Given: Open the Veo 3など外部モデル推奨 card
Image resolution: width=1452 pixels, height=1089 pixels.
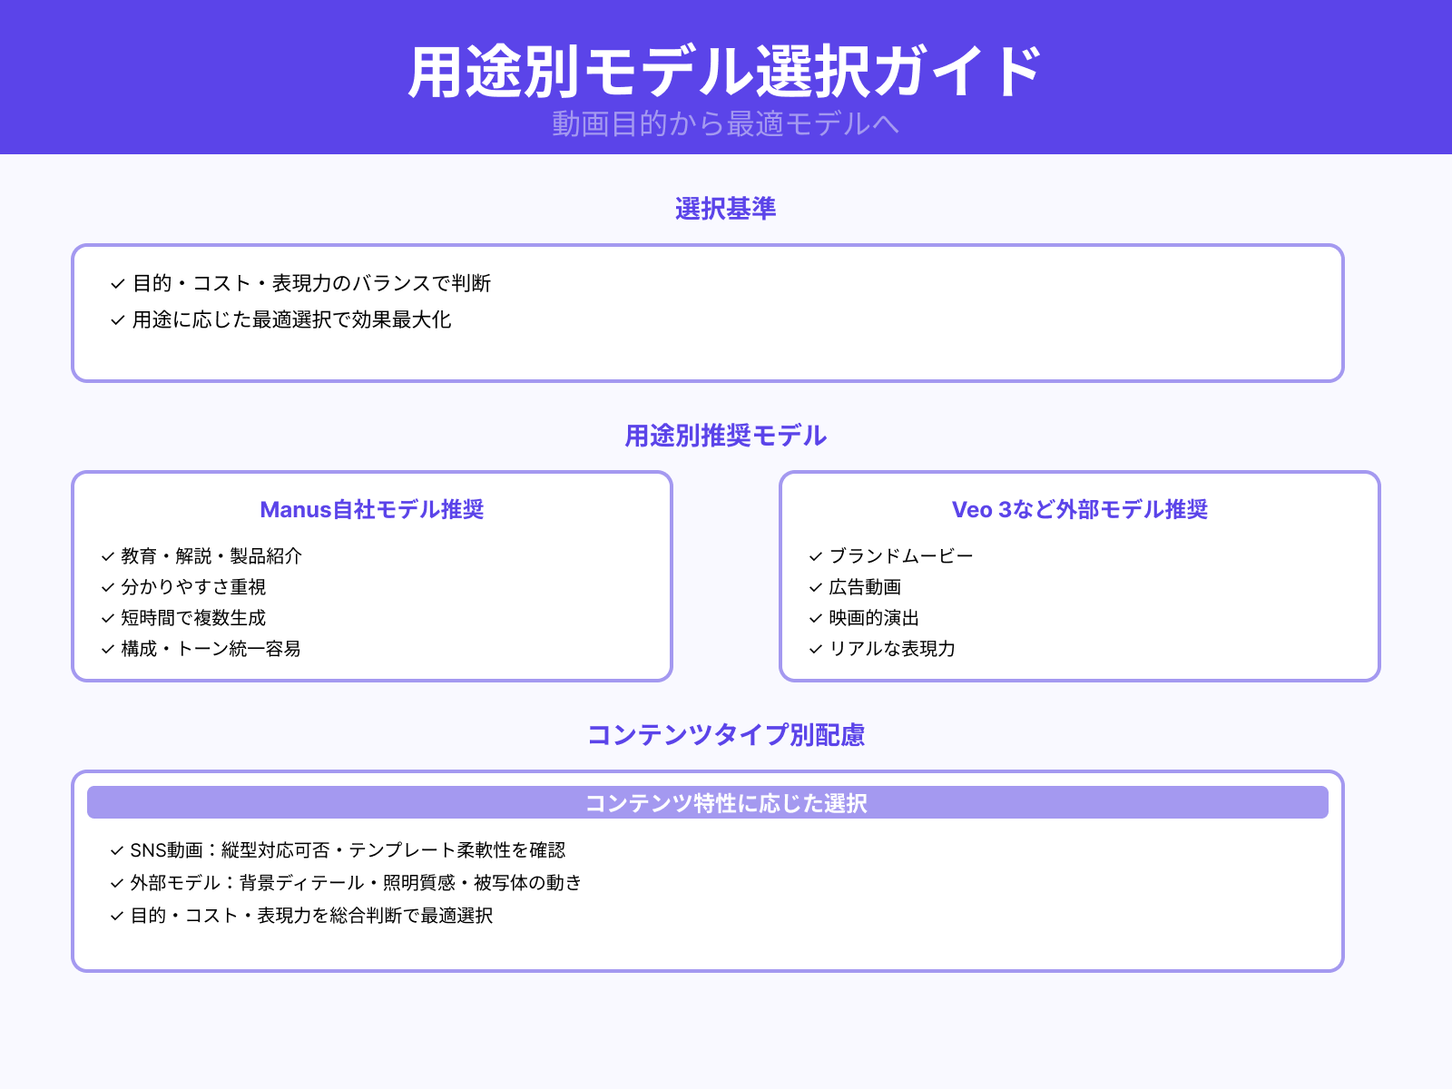Looking at the screenshot, I should 1080,510.
